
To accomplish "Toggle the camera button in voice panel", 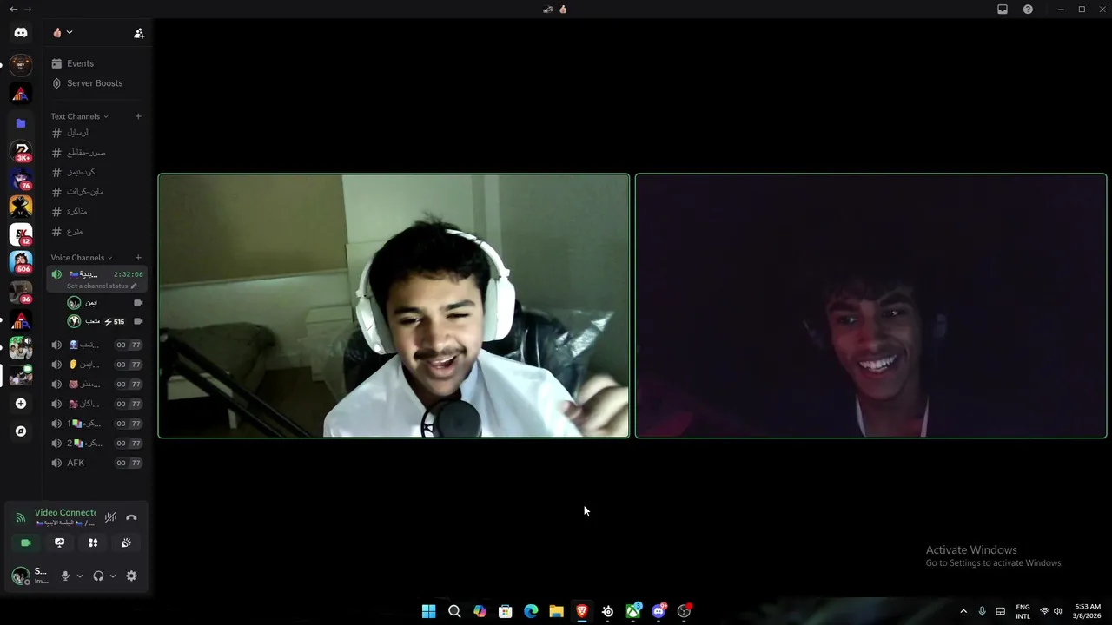I will tap(26, 543).
